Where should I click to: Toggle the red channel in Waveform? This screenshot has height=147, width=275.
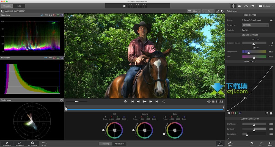(x=54, y=15)
